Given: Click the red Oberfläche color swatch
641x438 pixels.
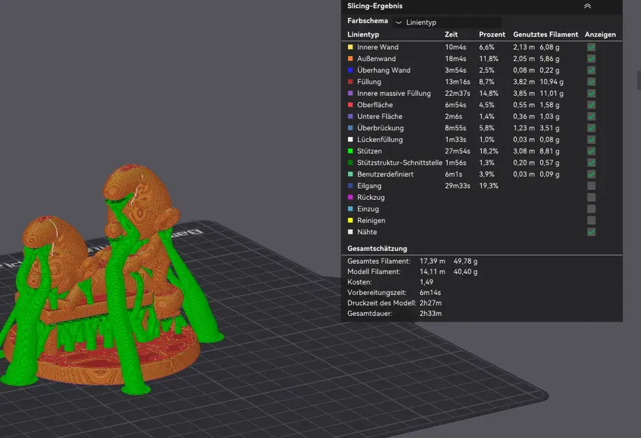Looking at the screenshot, I should (350, 105).
